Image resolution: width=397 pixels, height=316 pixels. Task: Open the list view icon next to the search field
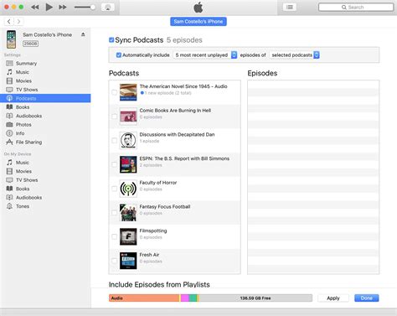point(290,7)
